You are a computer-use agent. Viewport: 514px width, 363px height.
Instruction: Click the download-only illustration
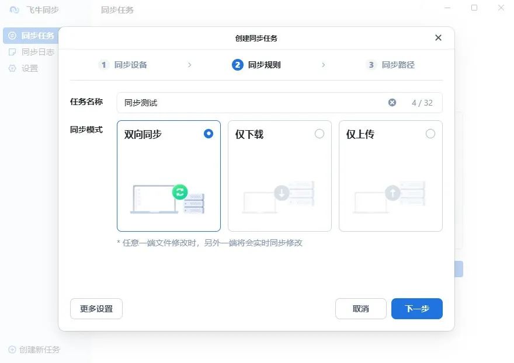[x=279, y=197]
